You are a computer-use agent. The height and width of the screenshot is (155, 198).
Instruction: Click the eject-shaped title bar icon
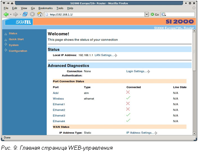coord(12,3)
